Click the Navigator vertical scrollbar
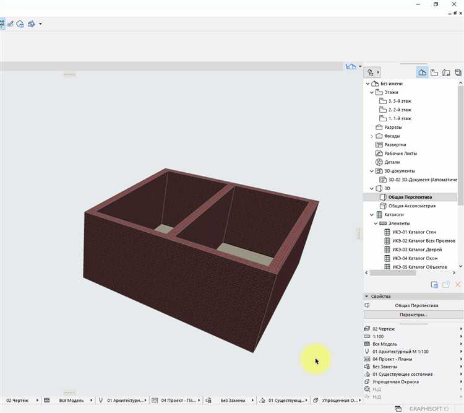The image size is (464, 413). (460, 145)
